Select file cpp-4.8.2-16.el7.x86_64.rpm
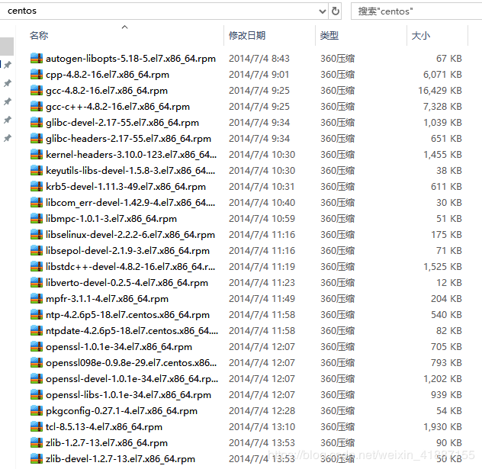 (x=108, y=74)
